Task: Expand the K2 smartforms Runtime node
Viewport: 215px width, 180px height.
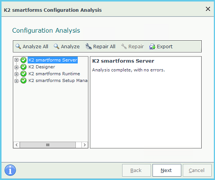Action: click(x=17, y=74)
